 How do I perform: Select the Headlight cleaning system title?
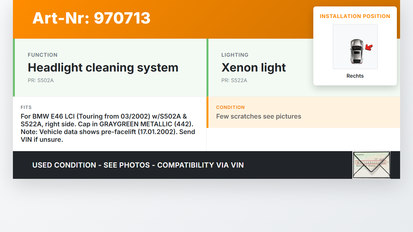click(x=103, y=68)
